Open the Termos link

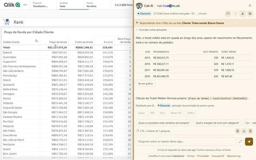(x=191, y=156)
